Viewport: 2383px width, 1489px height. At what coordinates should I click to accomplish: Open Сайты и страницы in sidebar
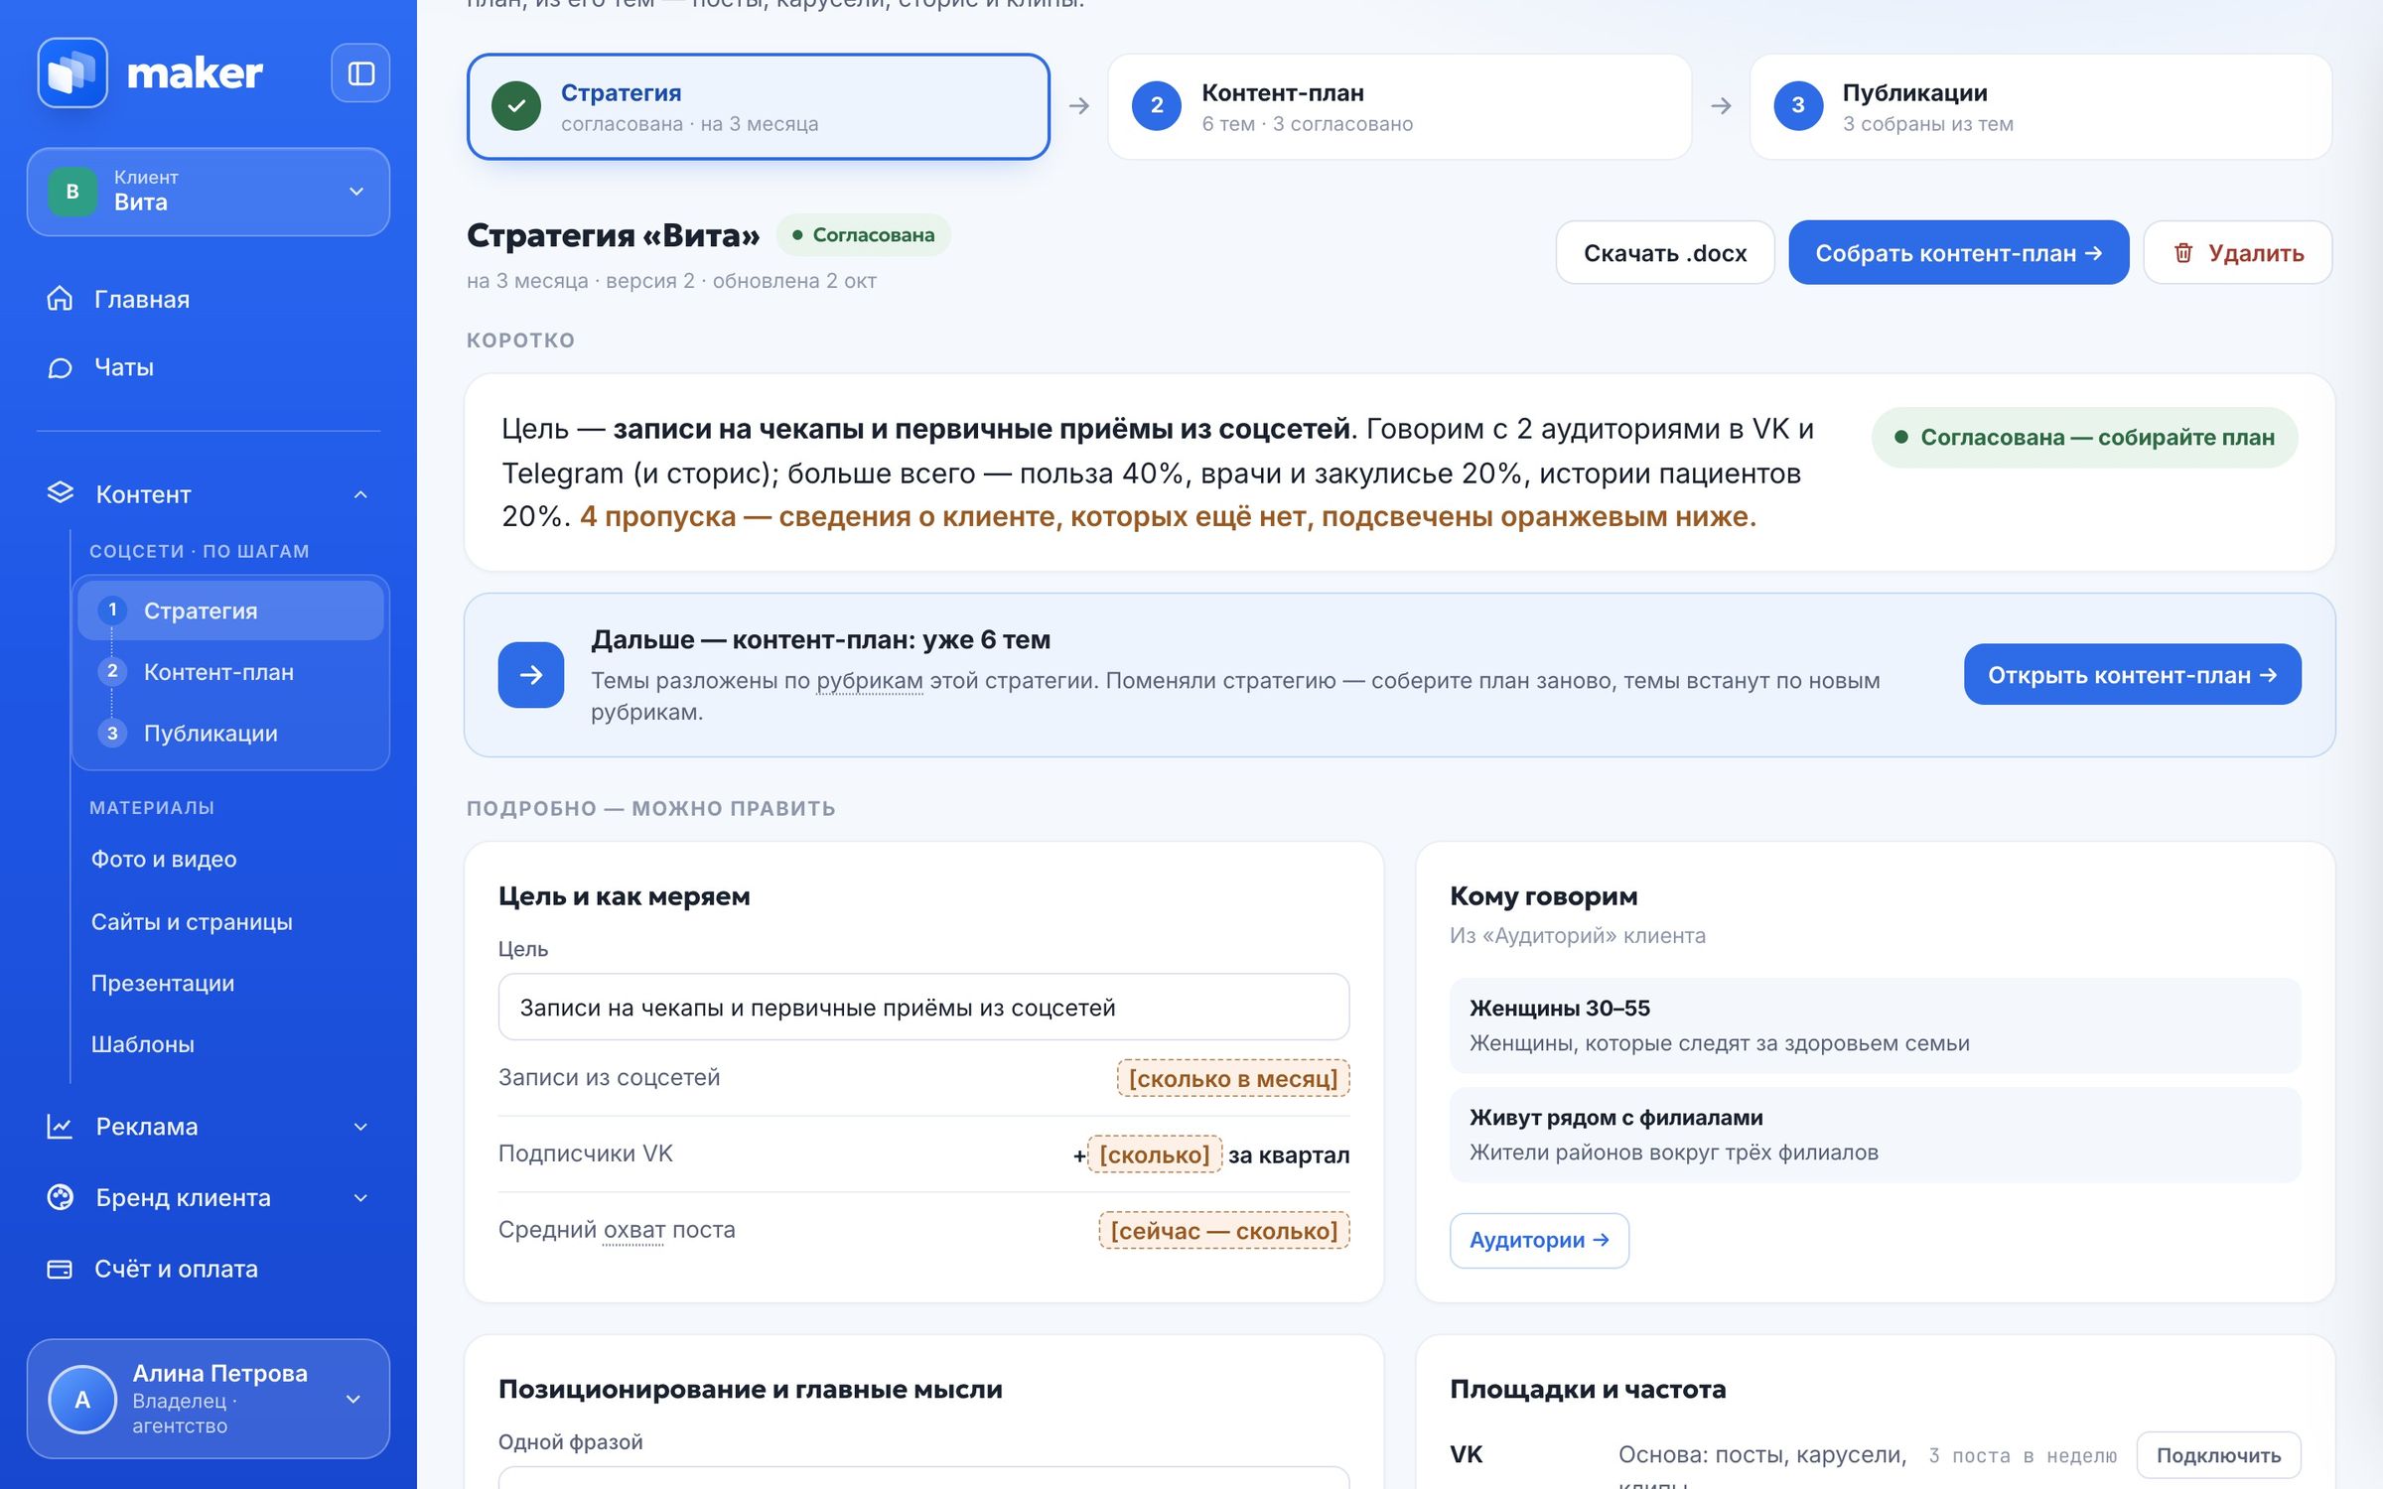tap(192, 922)
